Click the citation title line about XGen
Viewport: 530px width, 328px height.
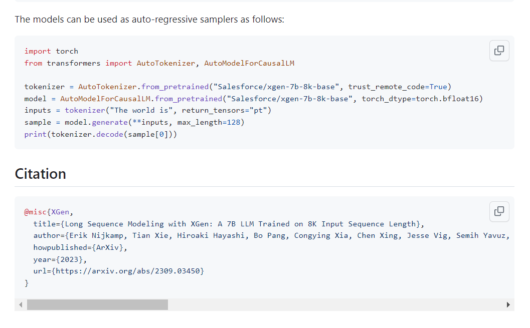(x=229, y=224)
